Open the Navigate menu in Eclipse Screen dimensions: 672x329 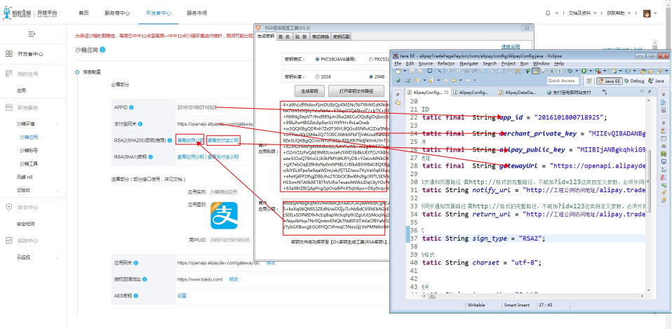coord(469,63)
